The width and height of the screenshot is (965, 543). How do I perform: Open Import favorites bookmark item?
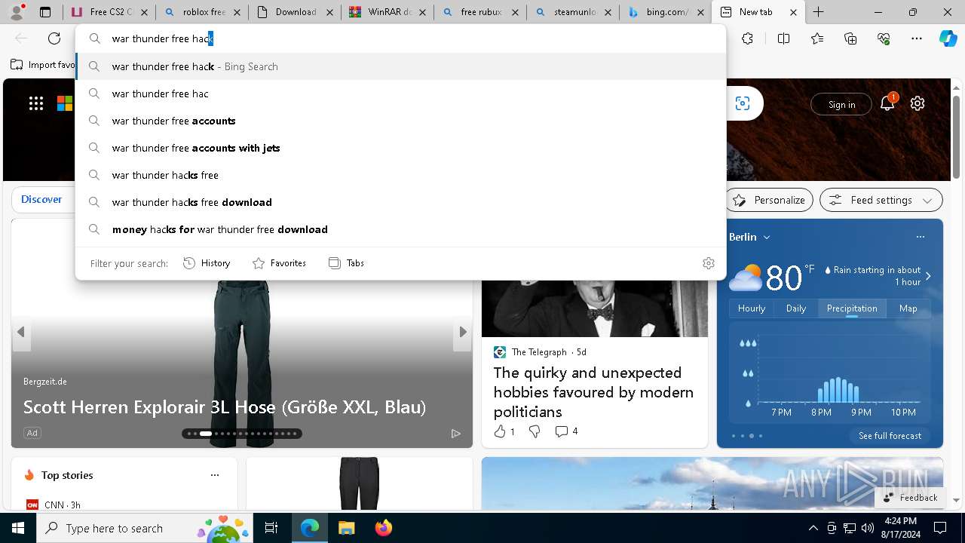click(43, 65)
